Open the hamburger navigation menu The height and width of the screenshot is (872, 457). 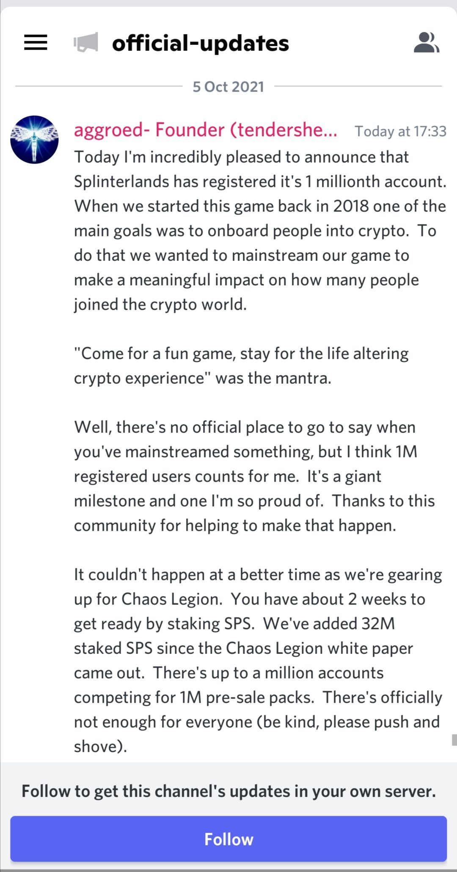(x=36, y=42)
